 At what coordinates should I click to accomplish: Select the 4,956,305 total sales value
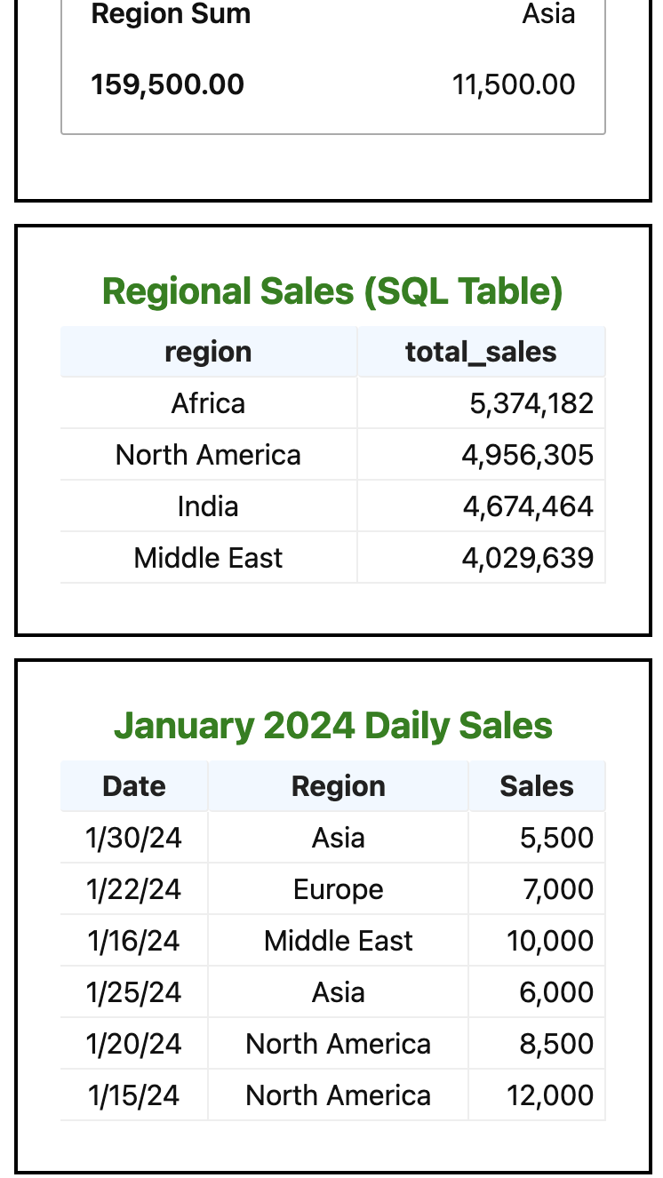527,455
